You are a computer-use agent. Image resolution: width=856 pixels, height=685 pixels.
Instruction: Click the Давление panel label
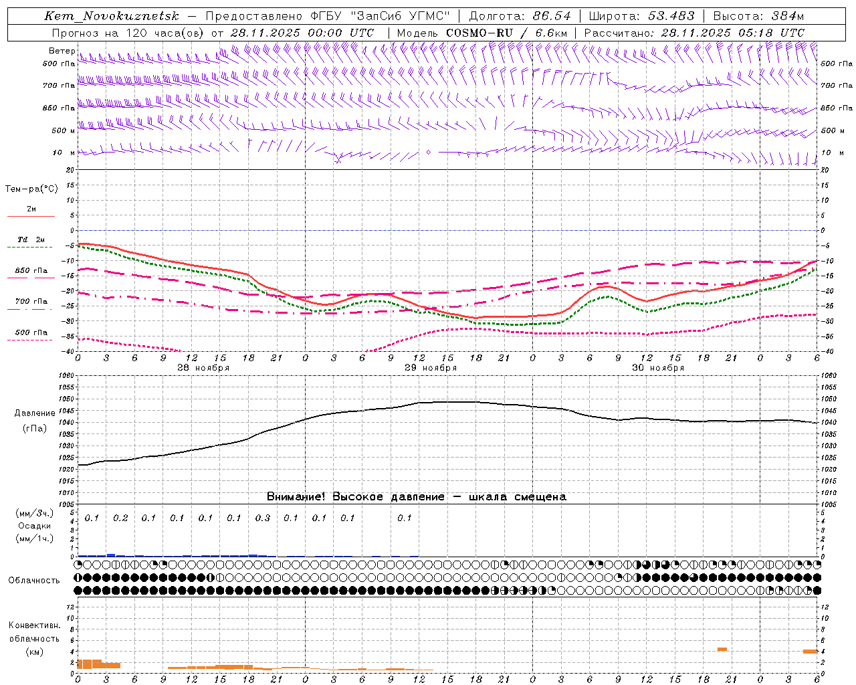coord(35,413)
